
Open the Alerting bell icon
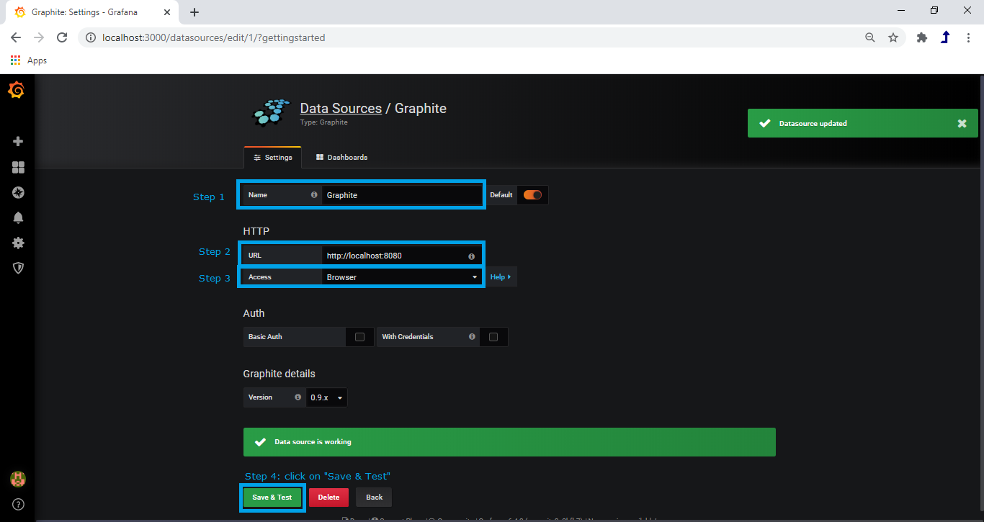(17, 217)
